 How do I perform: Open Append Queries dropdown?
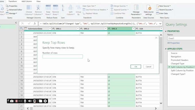120,9
